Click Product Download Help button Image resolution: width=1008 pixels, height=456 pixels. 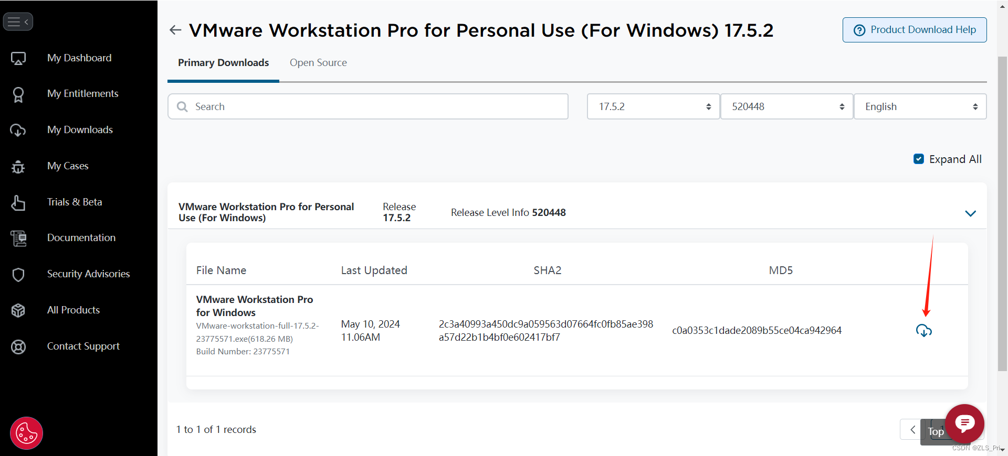915,30
